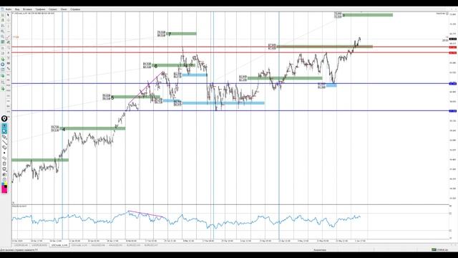This screenshot has height=258, width=458.
Task: Open the chart periods clock icon
Action: point(3,64)
